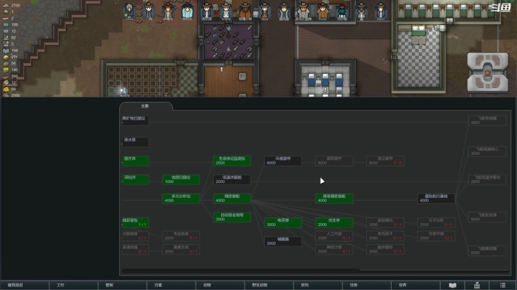Viewport: 517px width, 290px height.
Task: Open the 野生动物 (Wildlife) tab
Action: (x=269, y=285)
